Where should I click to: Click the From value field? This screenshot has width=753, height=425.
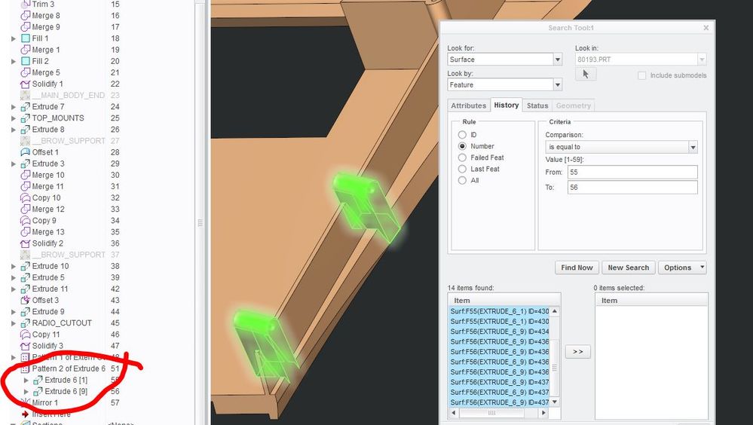tap(632, 172)
